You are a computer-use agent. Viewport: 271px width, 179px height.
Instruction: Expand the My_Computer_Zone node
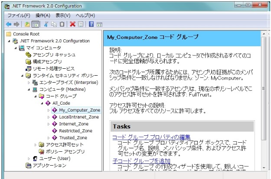(49, 110)
